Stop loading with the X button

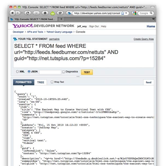36,13
